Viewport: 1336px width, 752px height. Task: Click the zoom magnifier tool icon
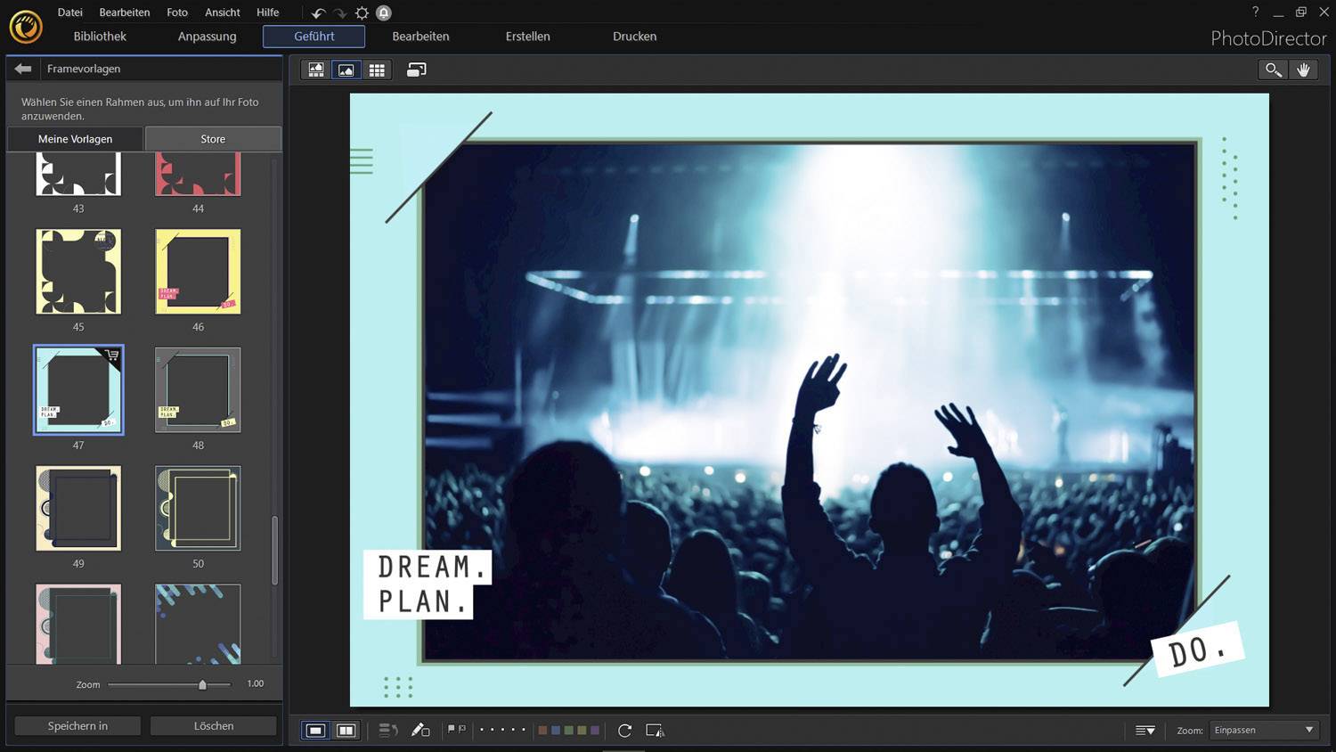(1272, 69)
